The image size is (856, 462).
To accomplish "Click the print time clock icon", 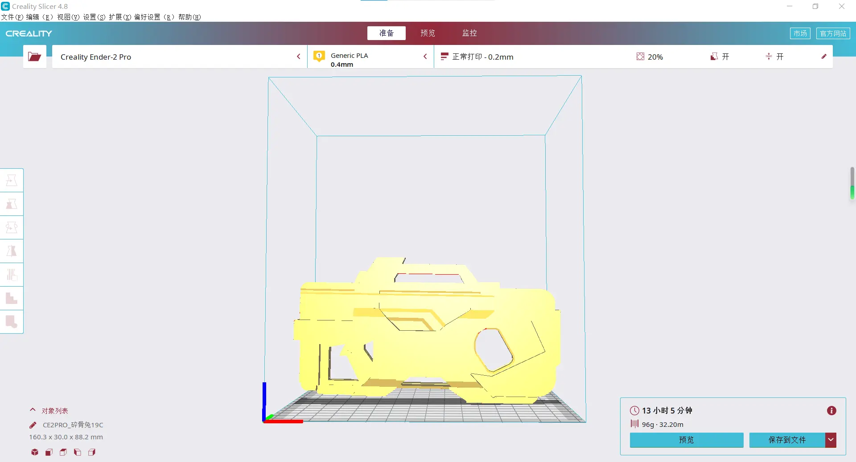I will pos(634,410).
